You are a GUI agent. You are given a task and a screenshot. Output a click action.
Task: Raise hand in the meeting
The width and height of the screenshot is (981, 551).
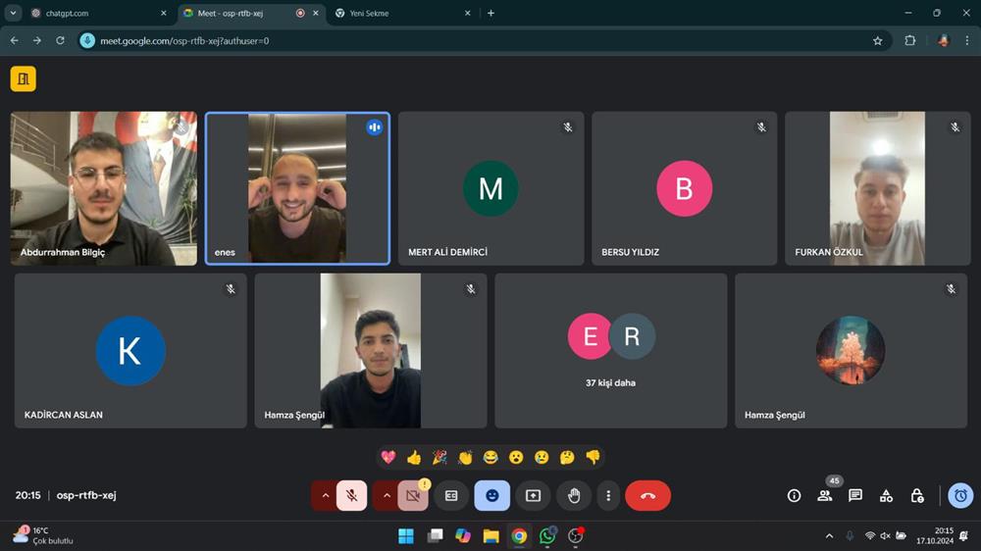point(574,495)
